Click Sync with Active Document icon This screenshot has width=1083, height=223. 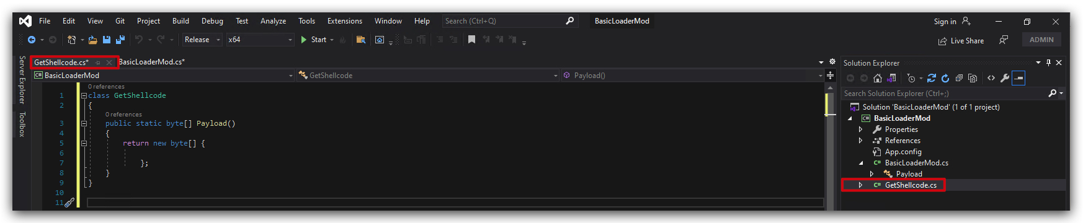pos(932,78)
